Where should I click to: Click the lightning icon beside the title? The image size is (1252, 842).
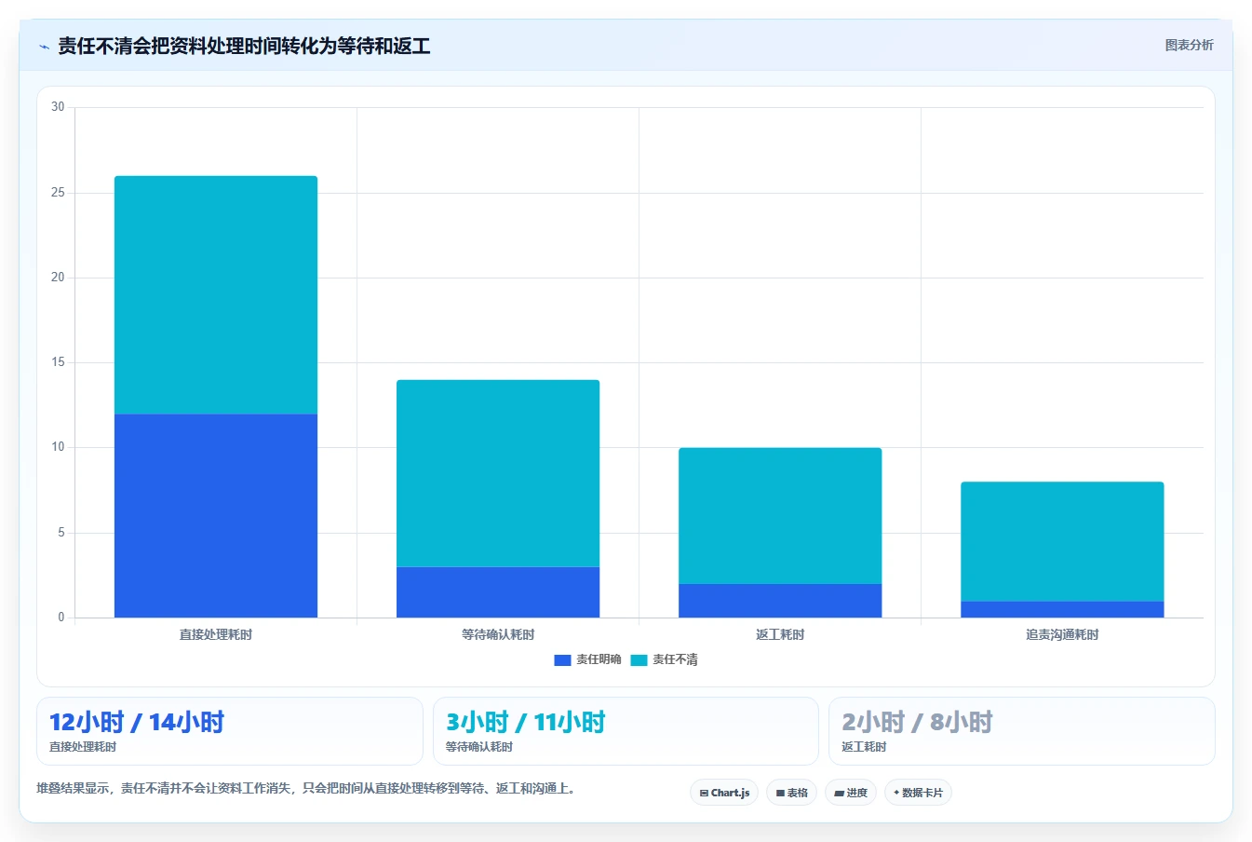[x=44, y=47]
